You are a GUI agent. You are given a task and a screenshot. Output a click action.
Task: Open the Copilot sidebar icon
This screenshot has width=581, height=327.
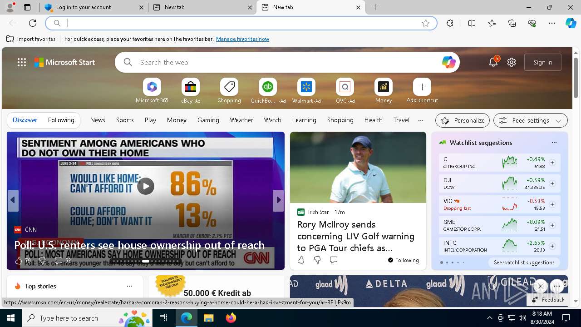[571, 23]
